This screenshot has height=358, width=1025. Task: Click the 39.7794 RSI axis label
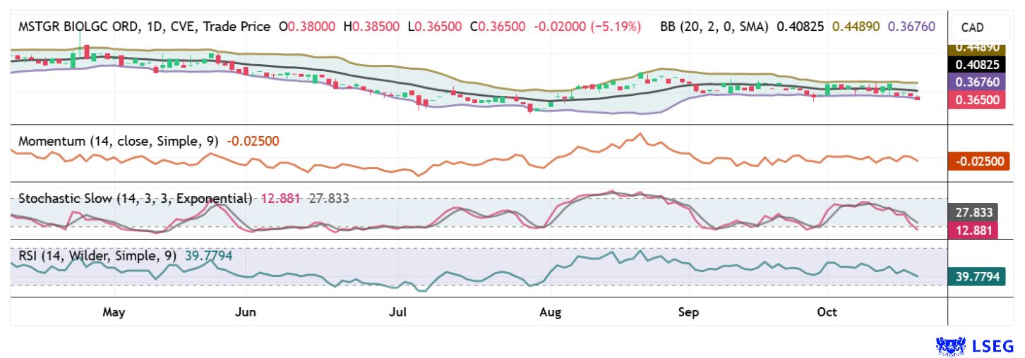point(978,277)
